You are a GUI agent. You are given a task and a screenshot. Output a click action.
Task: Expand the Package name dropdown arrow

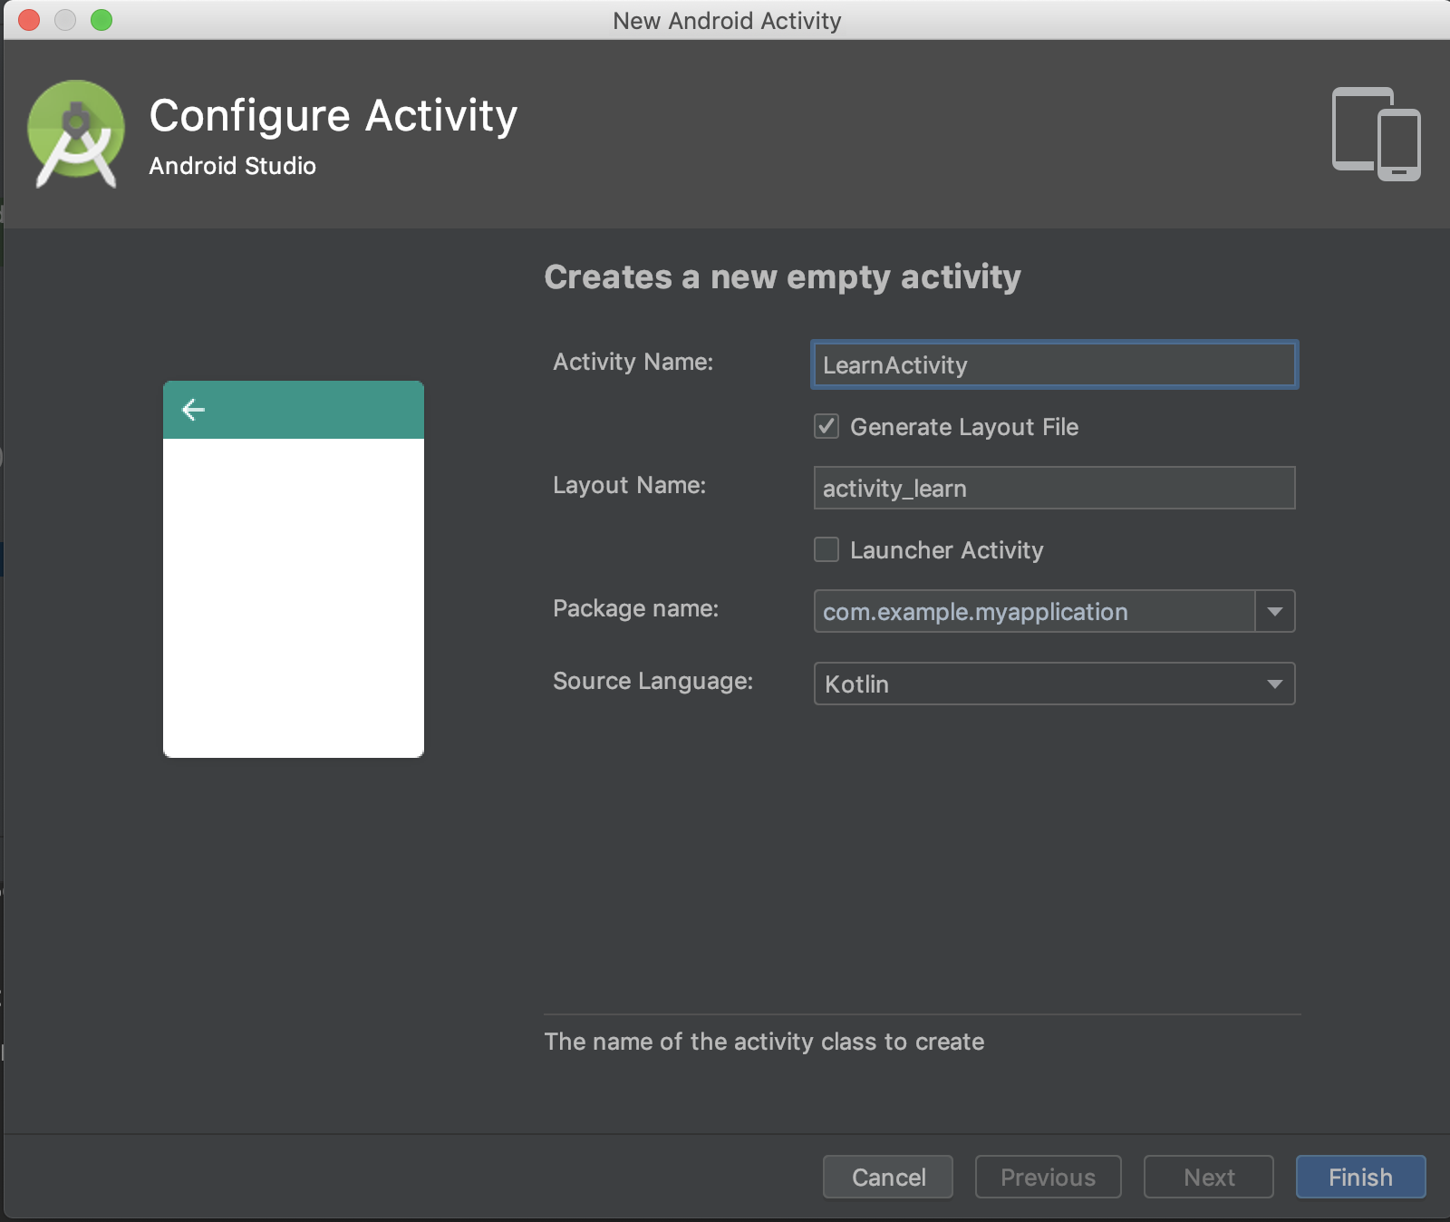tap(1275, 611)
